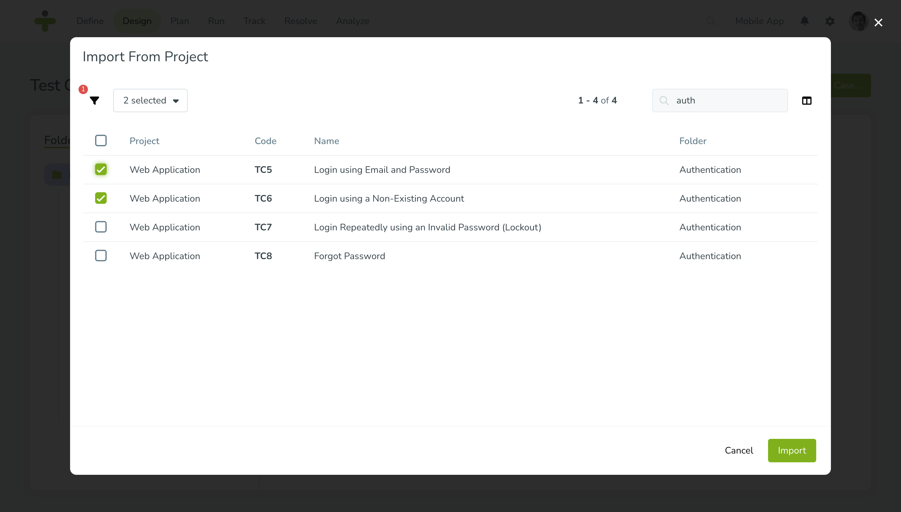Uncheck the TC5 row checkbox
Image resolution: width=901 pixels, height=512 pixels.
[101, 169]
